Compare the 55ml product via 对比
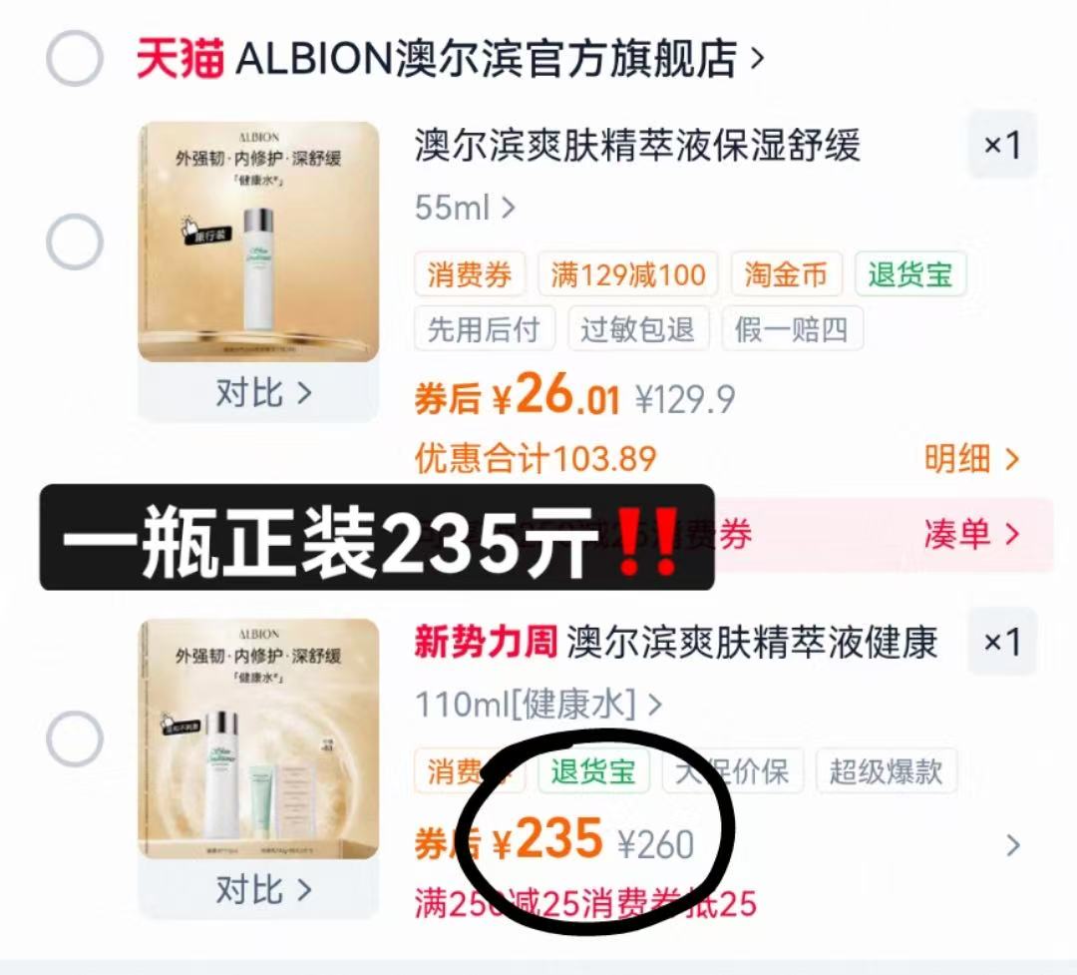1077x975 pixels. tap(258, 392)
